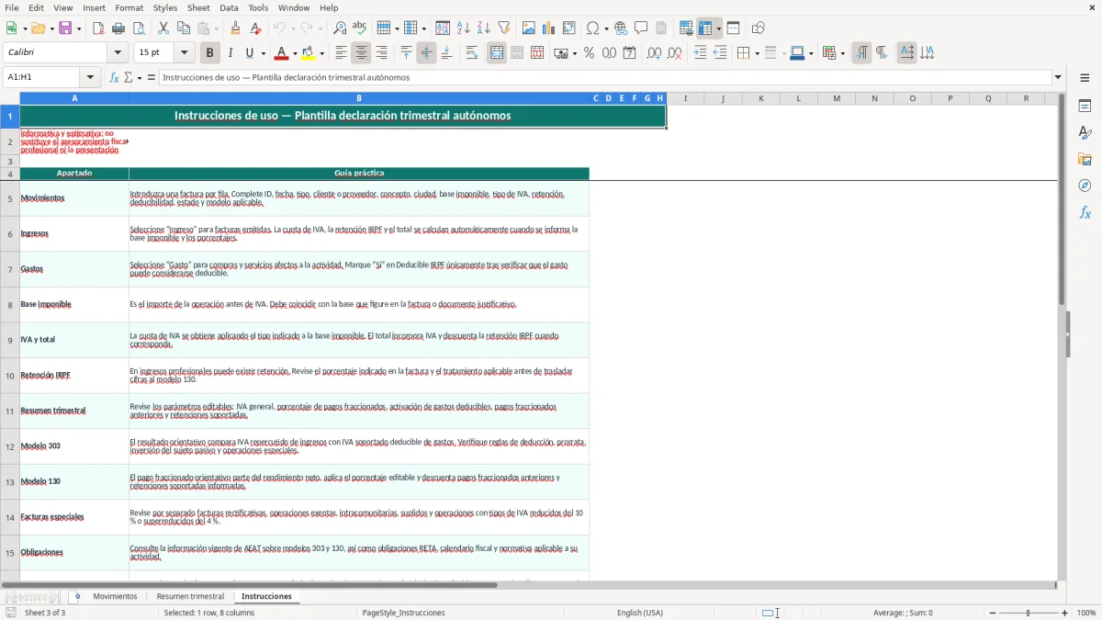
Task: Switch to Movimientos sheet tab
Action: tap(115, 596)
